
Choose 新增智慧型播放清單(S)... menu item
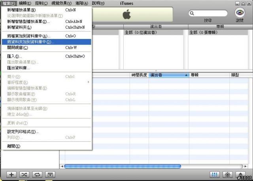coord(47,22)
